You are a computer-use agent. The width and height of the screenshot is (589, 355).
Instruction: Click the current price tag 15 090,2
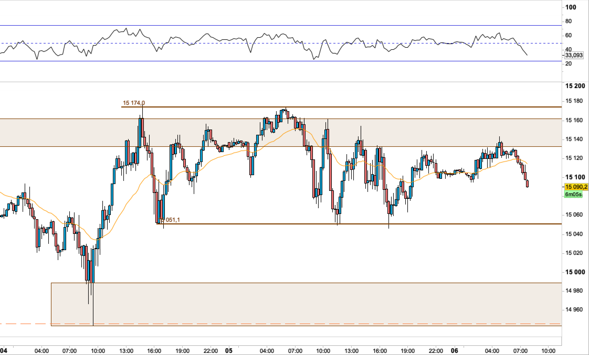pyautogui.click(x=576, y=187)
